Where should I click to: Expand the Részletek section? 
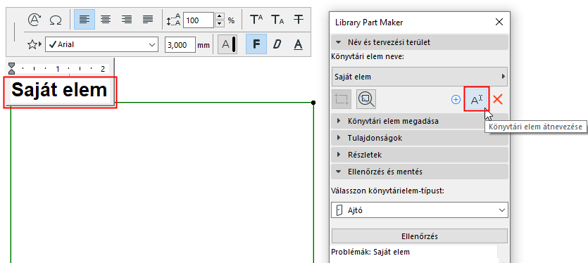[420, 155]
